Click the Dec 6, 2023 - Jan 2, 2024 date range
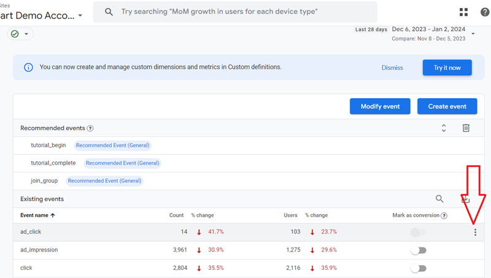This screenshot has width=491, height=278. 428,29
